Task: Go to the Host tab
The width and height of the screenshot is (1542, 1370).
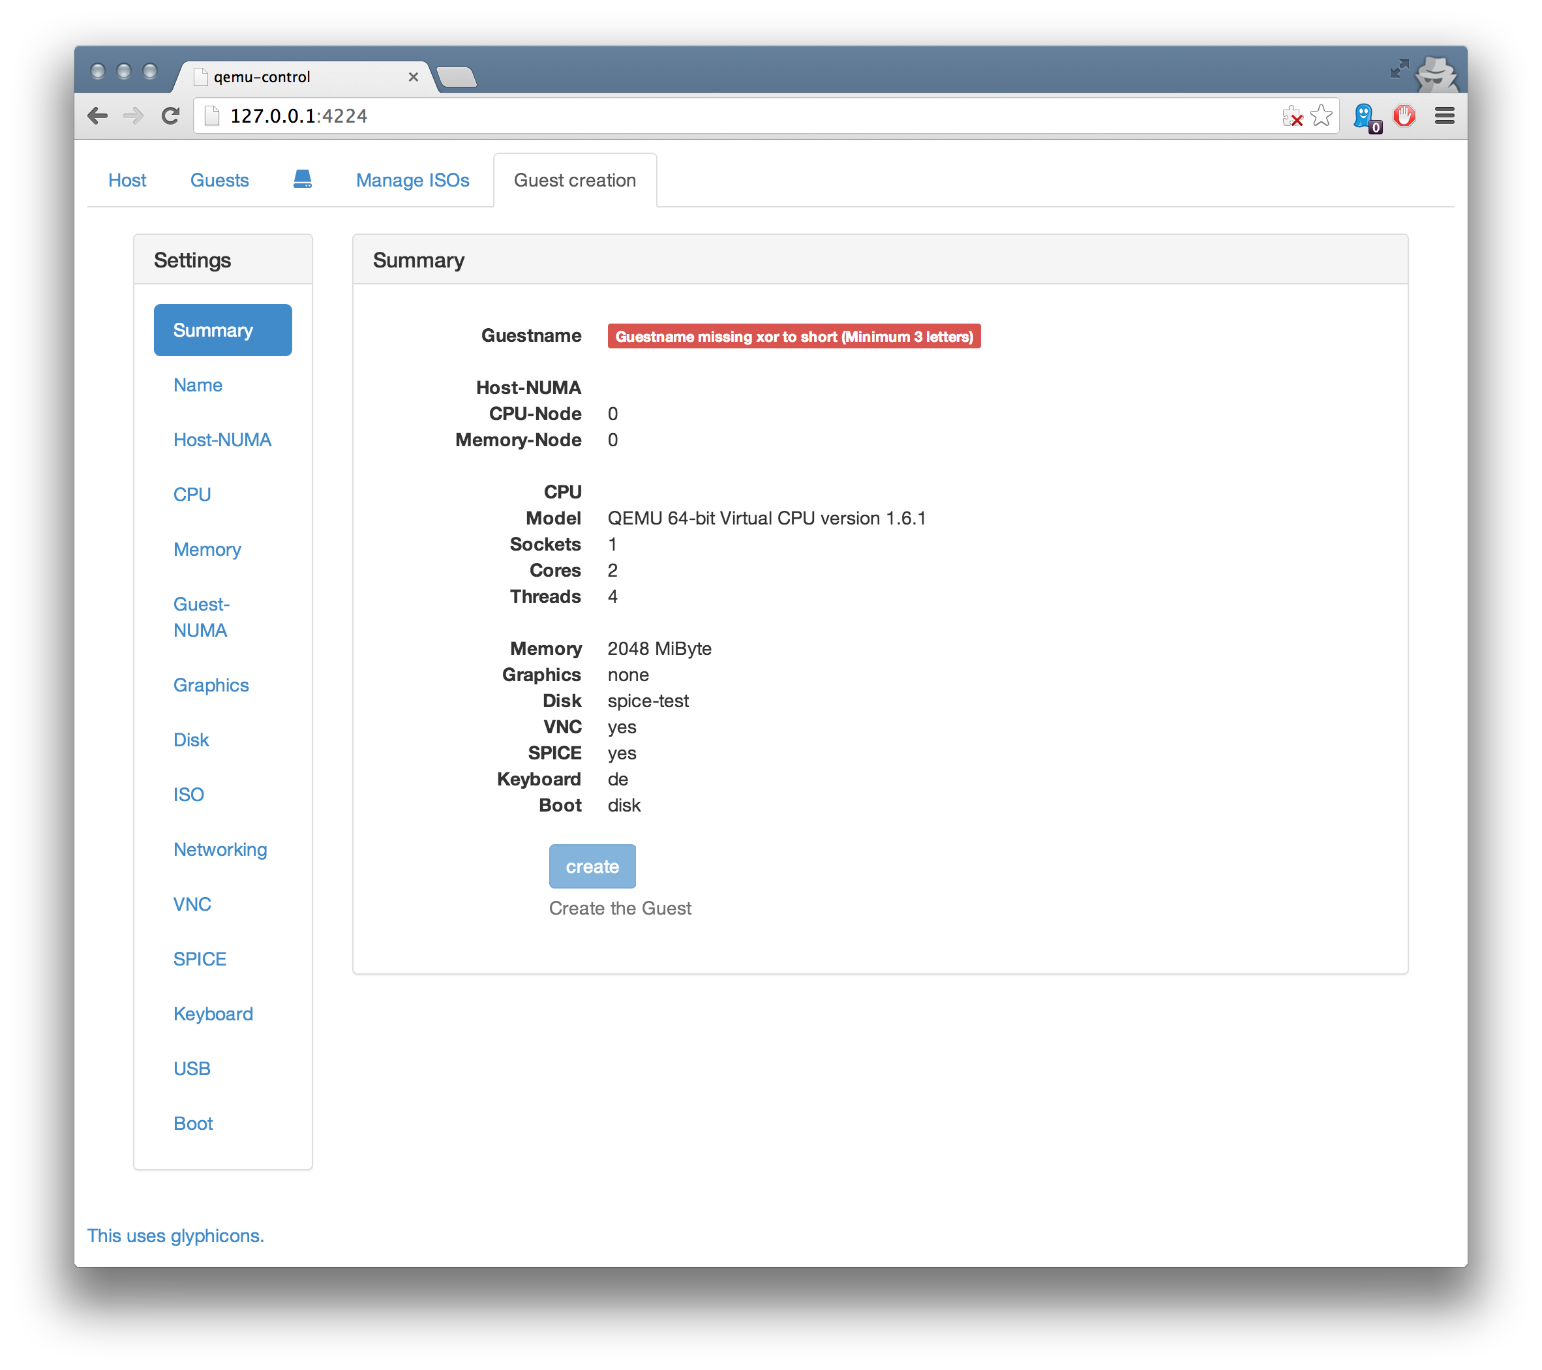Action: [127, 180]
